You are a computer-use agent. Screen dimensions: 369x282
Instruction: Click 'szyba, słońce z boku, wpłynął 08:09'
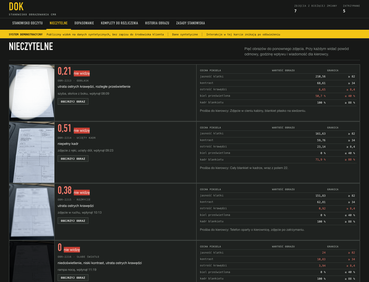click(83, 94)
